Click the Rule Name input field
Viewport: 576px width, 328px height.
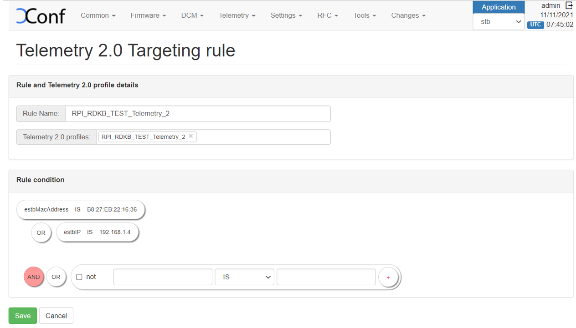[198, 114]
